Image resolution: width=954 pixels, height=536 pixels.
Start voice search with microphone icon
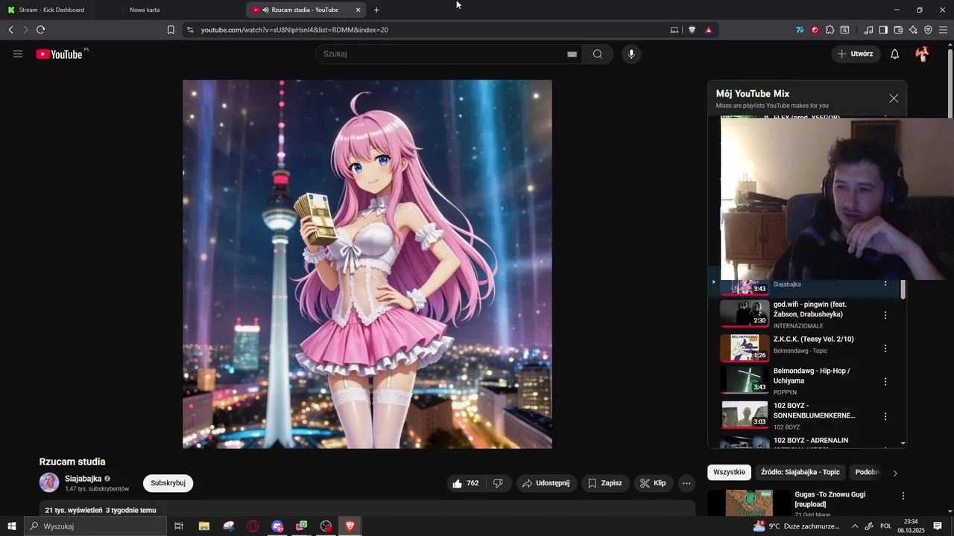tap(631, 54)
